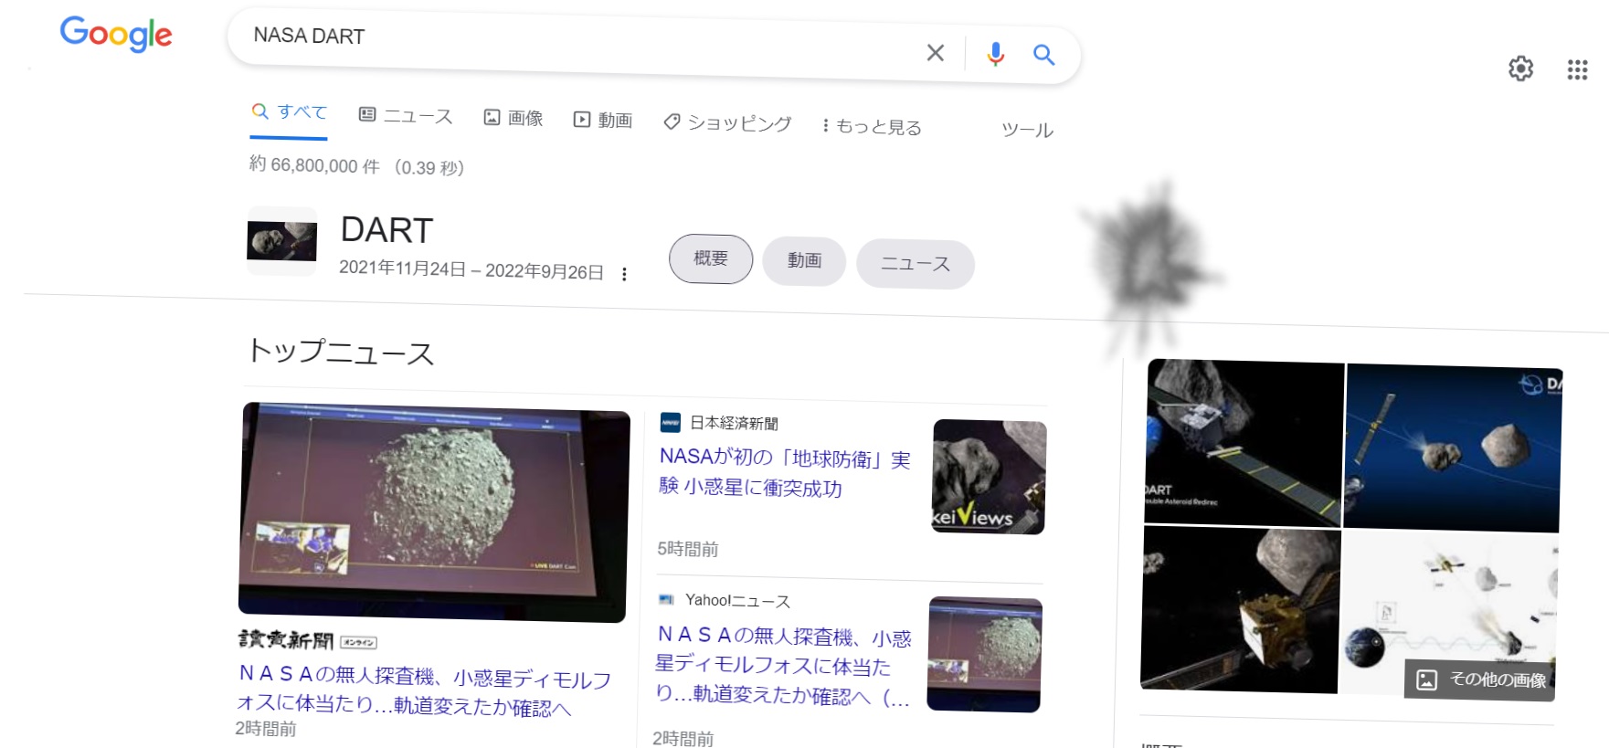Start voice search with microphone icon
This screenshot has width=1609, height=748.
(x=995, y=55)
